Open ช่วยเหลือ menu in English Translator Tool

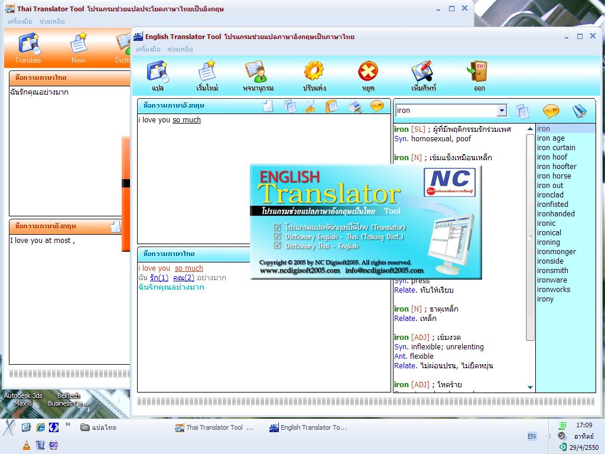180,49
